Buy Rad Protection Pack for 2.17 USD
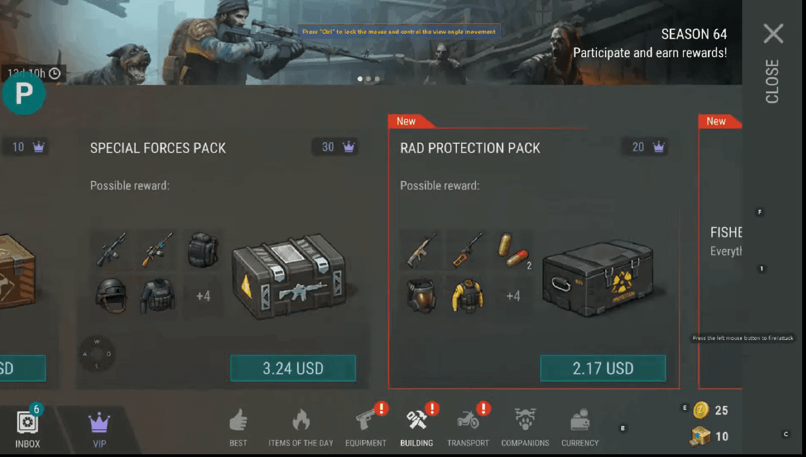Screen dimensions: 806x457 (603, 368)
